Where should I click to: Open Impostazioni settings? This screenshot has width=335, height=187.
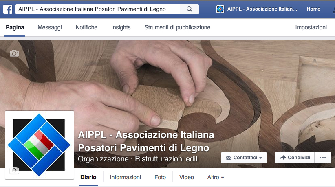coord(311,28)
